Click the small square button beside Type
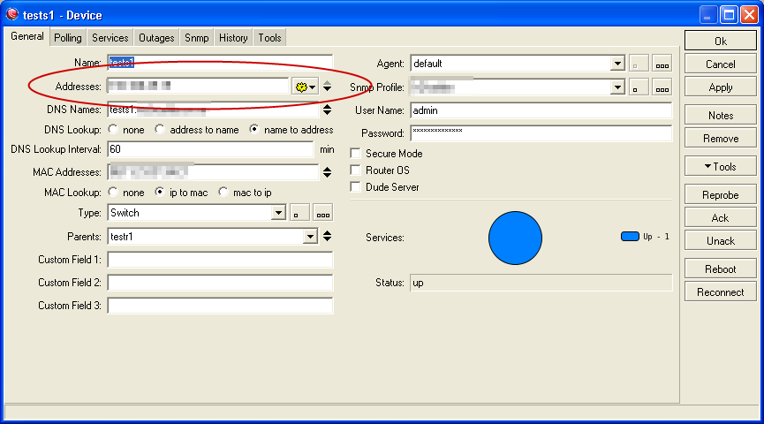764x424 pixels. (299, 213)
